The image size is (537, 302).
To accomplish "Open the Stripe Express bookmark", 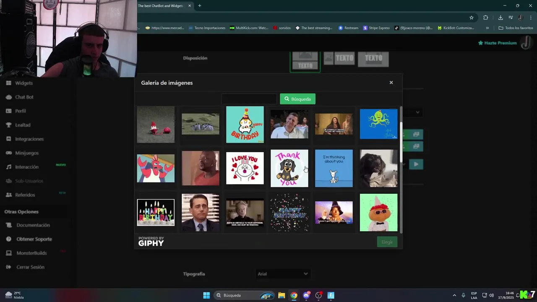I will tap(376, 28).
